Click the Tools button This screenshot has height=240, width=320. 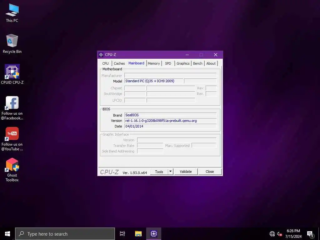pyautogui.click(x=159, y=172)
